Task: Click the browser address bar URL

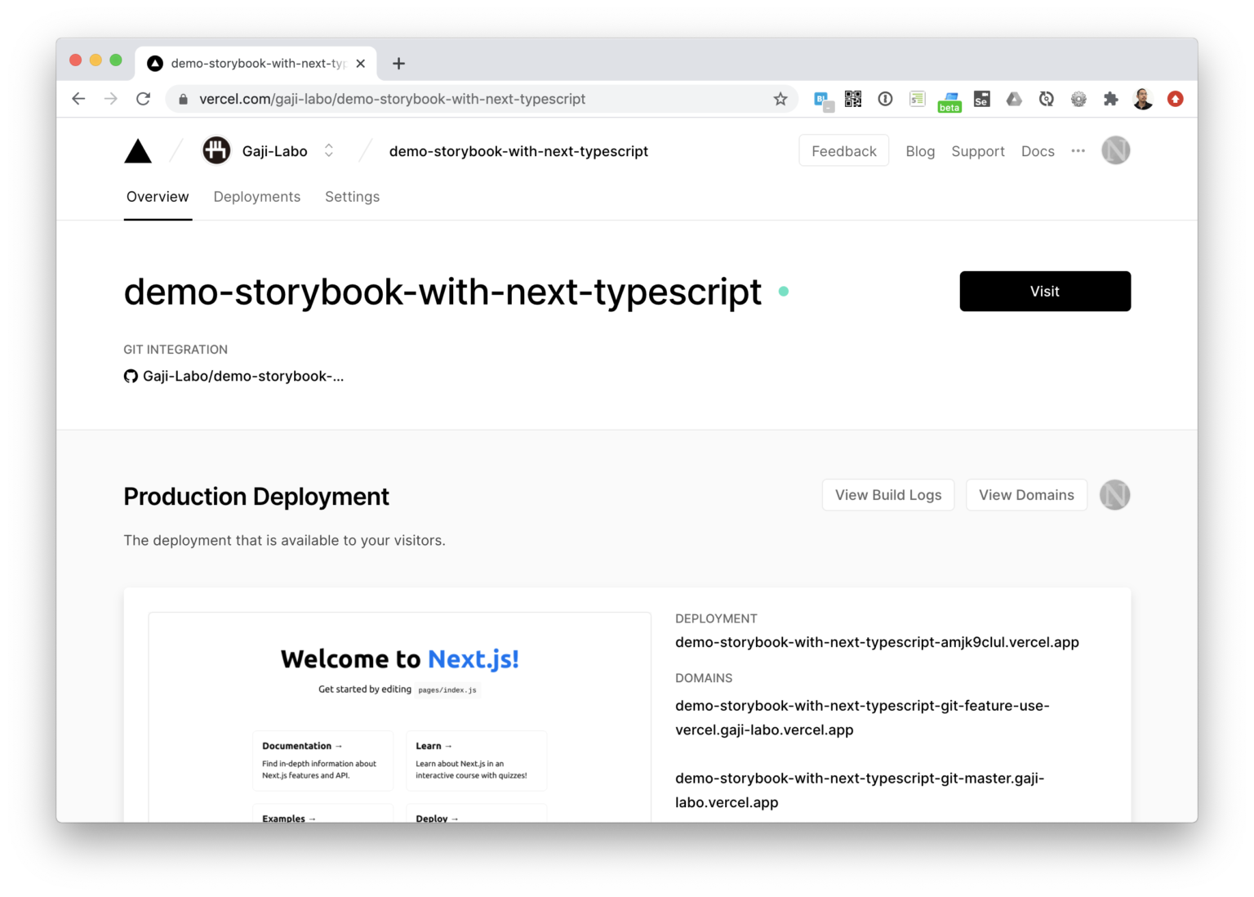Action: (x=392, y=98)
